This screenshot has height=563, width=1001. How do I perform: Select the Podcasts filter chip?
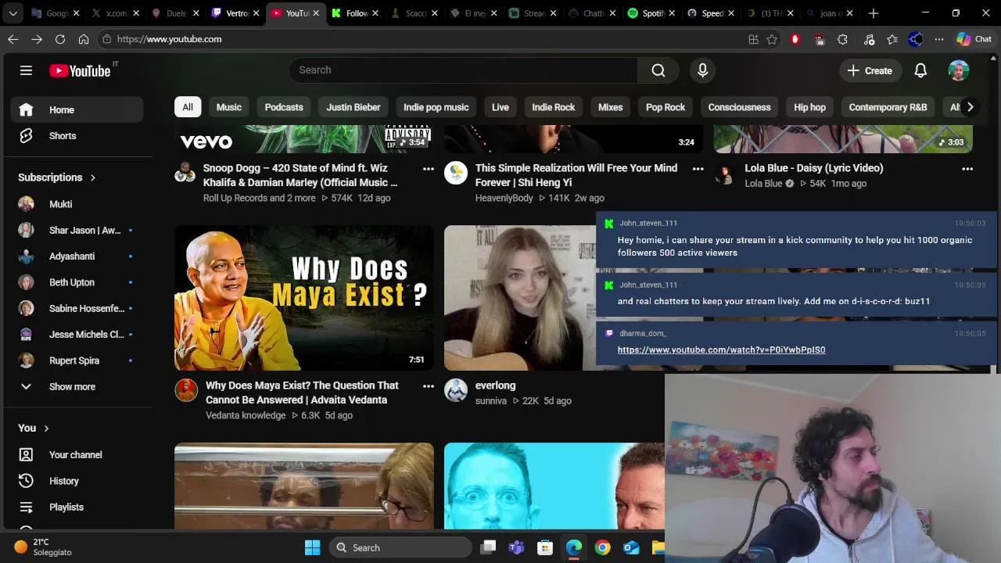[284, 107]
